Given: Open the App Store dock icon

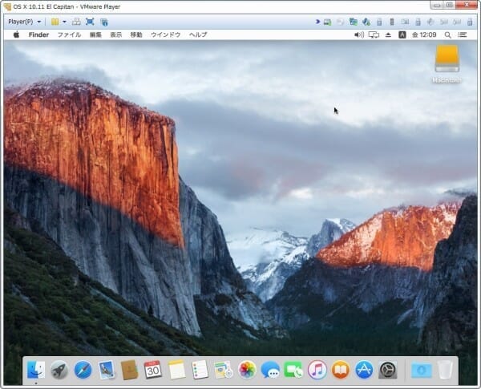Looking at the screenshot, I should [364, 370].
